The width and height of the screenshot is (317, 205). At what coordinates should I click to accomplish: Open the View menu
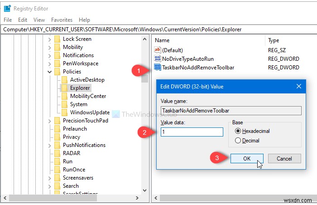point(39,20)
